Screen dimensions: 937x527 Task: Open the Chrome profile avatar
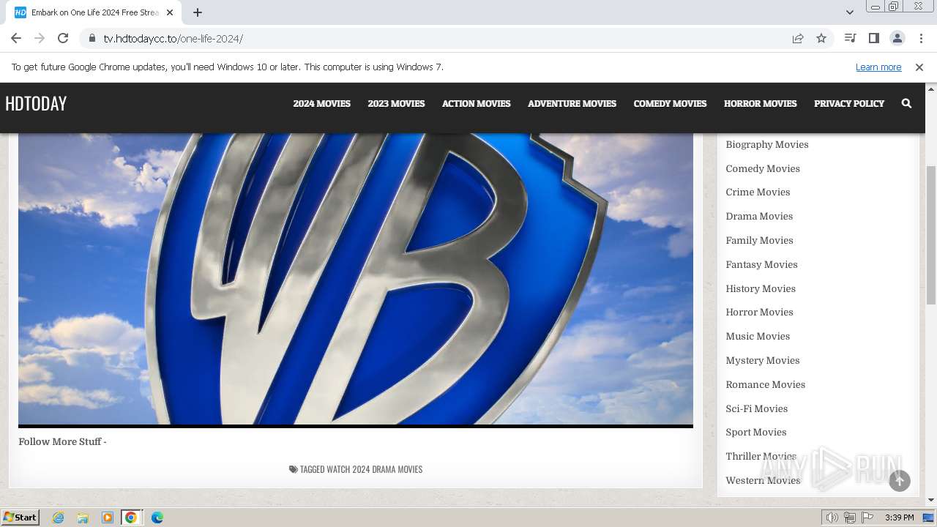click(897, 38)
